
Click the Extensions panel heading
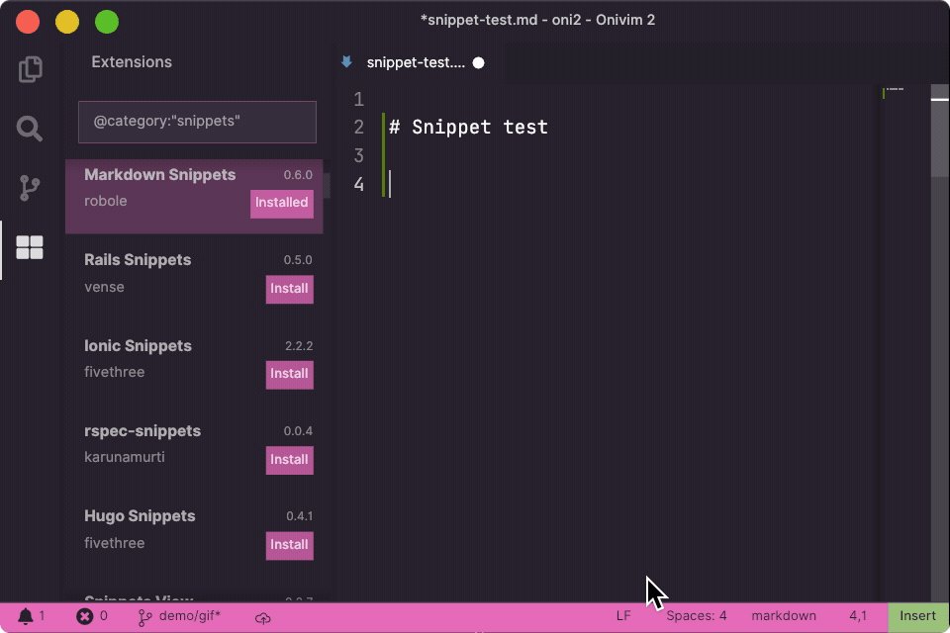click(x=132, y=62)
